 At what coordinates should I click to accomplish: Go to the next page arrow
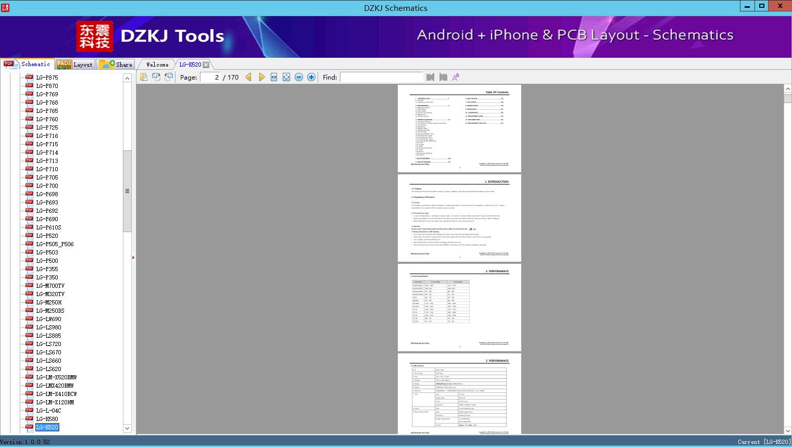point(261,77)
